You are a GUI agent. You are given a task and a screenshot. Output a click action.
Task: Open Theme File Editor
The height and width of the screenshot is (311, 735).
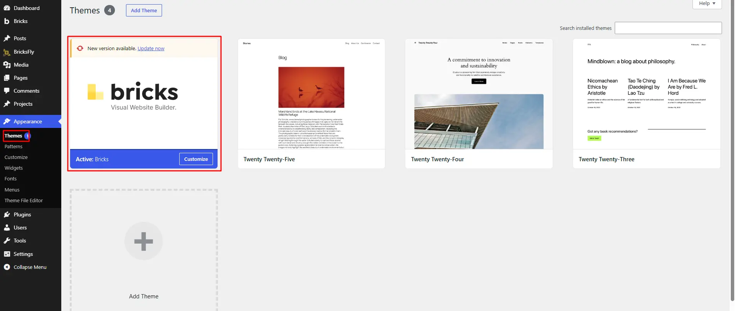(x=24, y=201)
